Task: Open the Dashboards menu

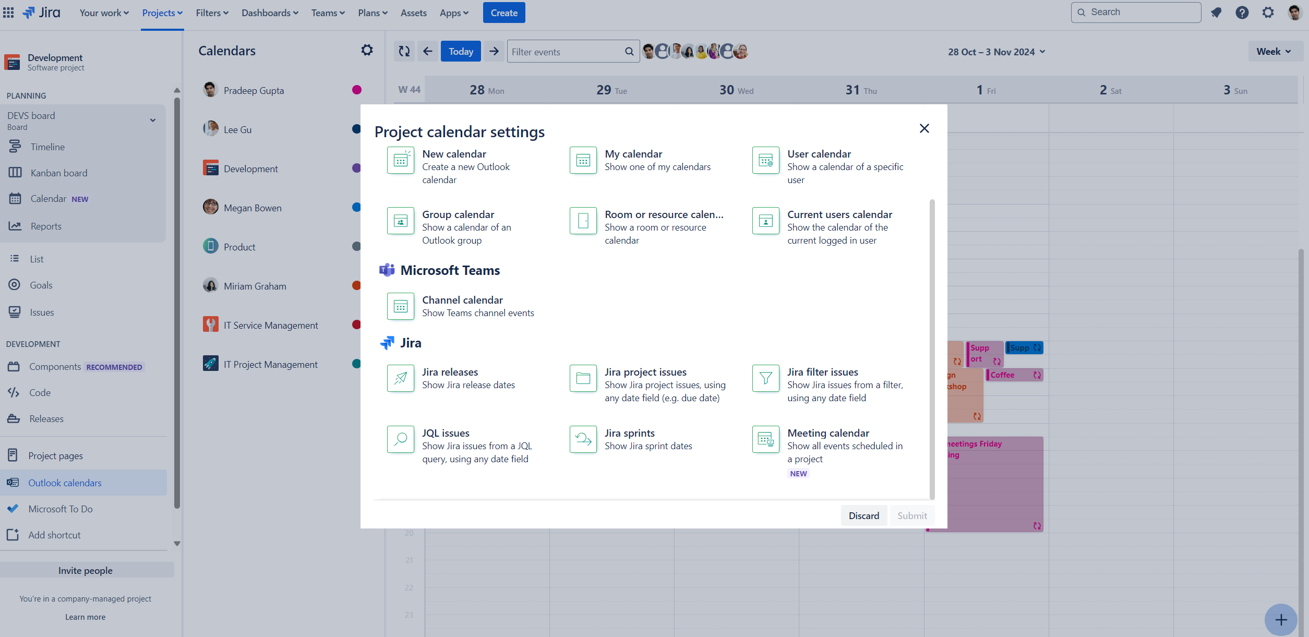Action: click(269, 13)
